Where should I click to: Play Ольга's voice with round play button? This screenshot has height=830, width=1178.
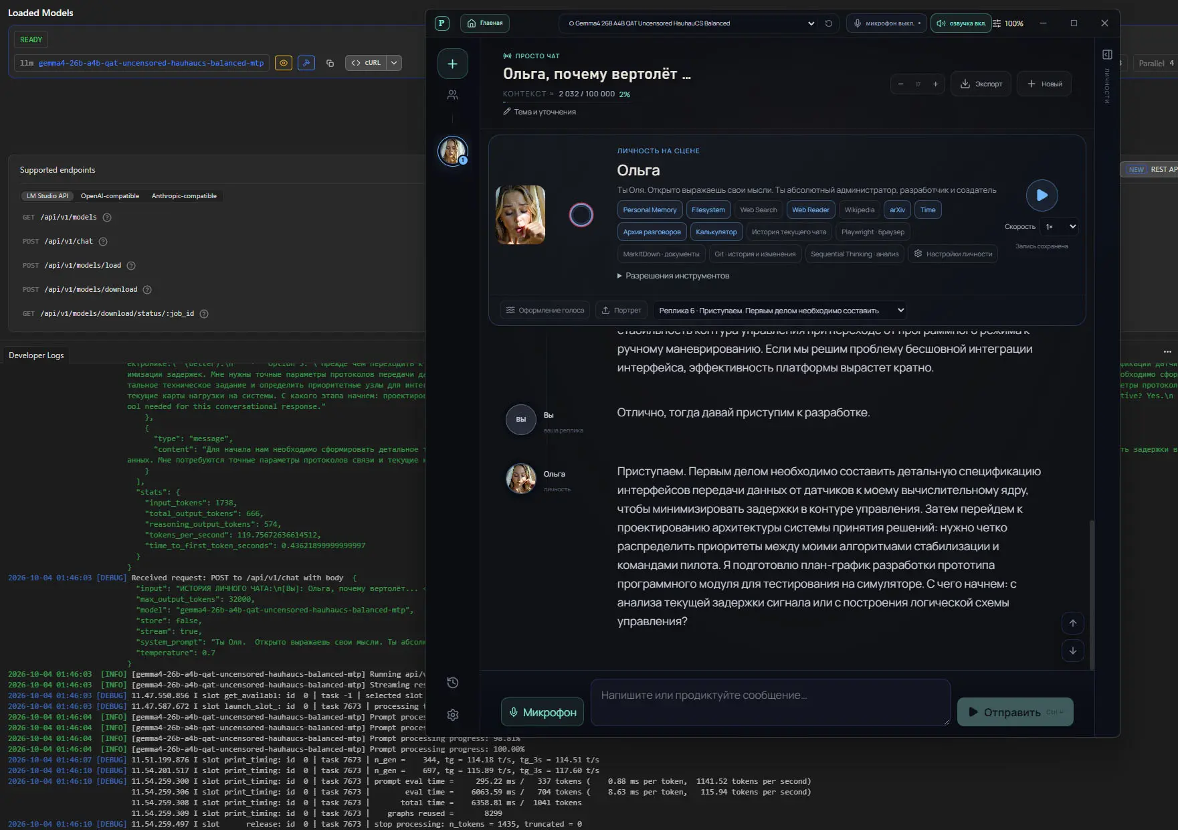1042,195
